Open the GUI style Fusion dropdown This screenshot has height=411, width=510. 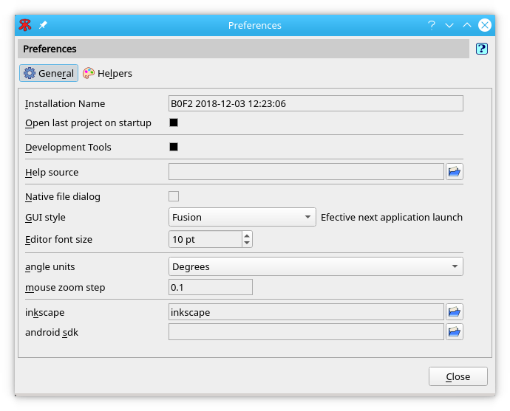[242, 217]
